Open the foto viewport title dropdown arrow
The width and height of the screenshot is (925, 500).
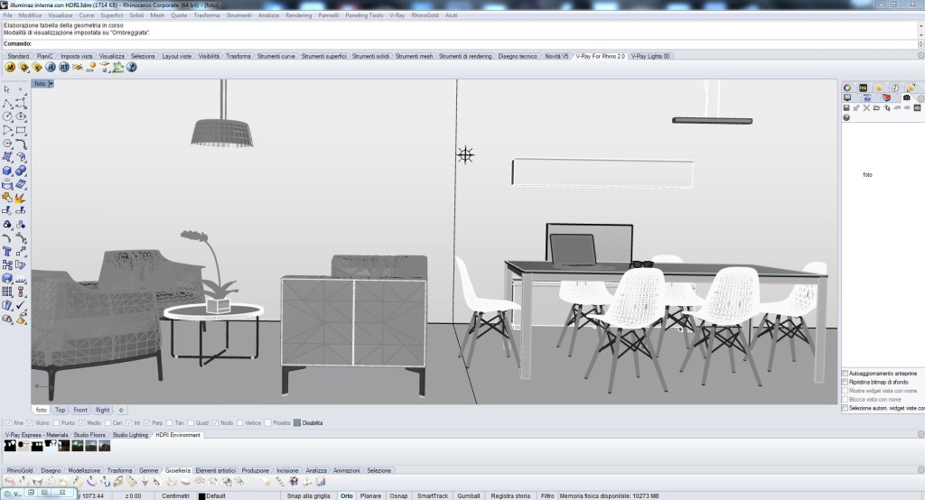point(51,84)
